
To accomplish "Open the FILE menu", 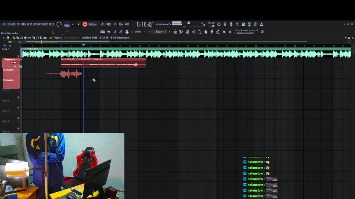I will [3, 24].
